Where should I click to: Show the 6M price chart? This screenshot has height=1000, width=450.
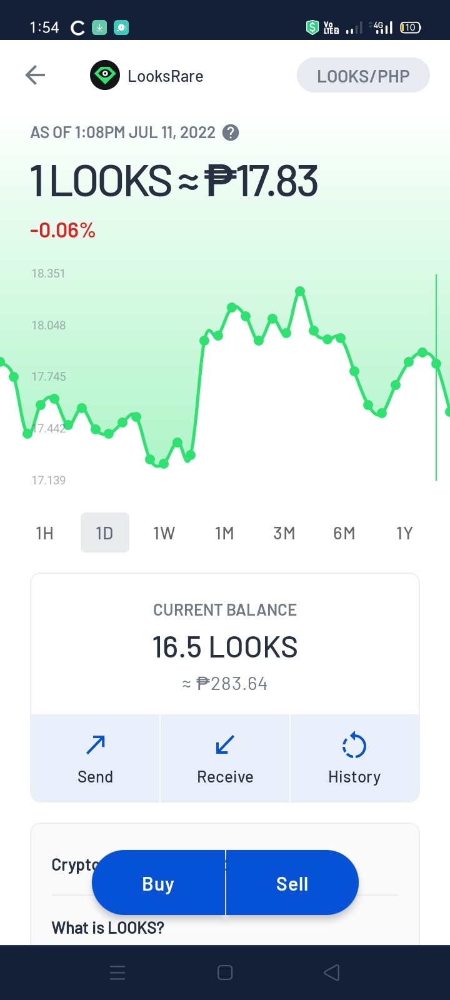pos(344,533)
